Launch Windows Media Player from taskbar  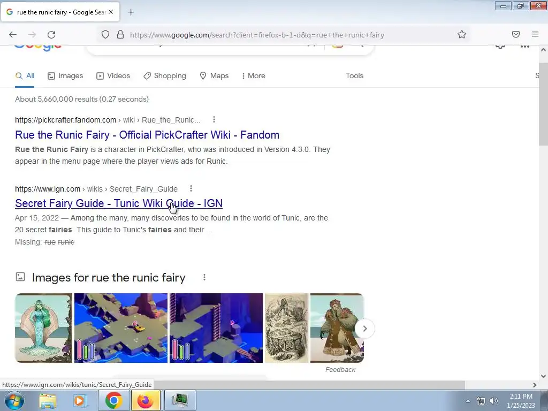click(80, 400)
